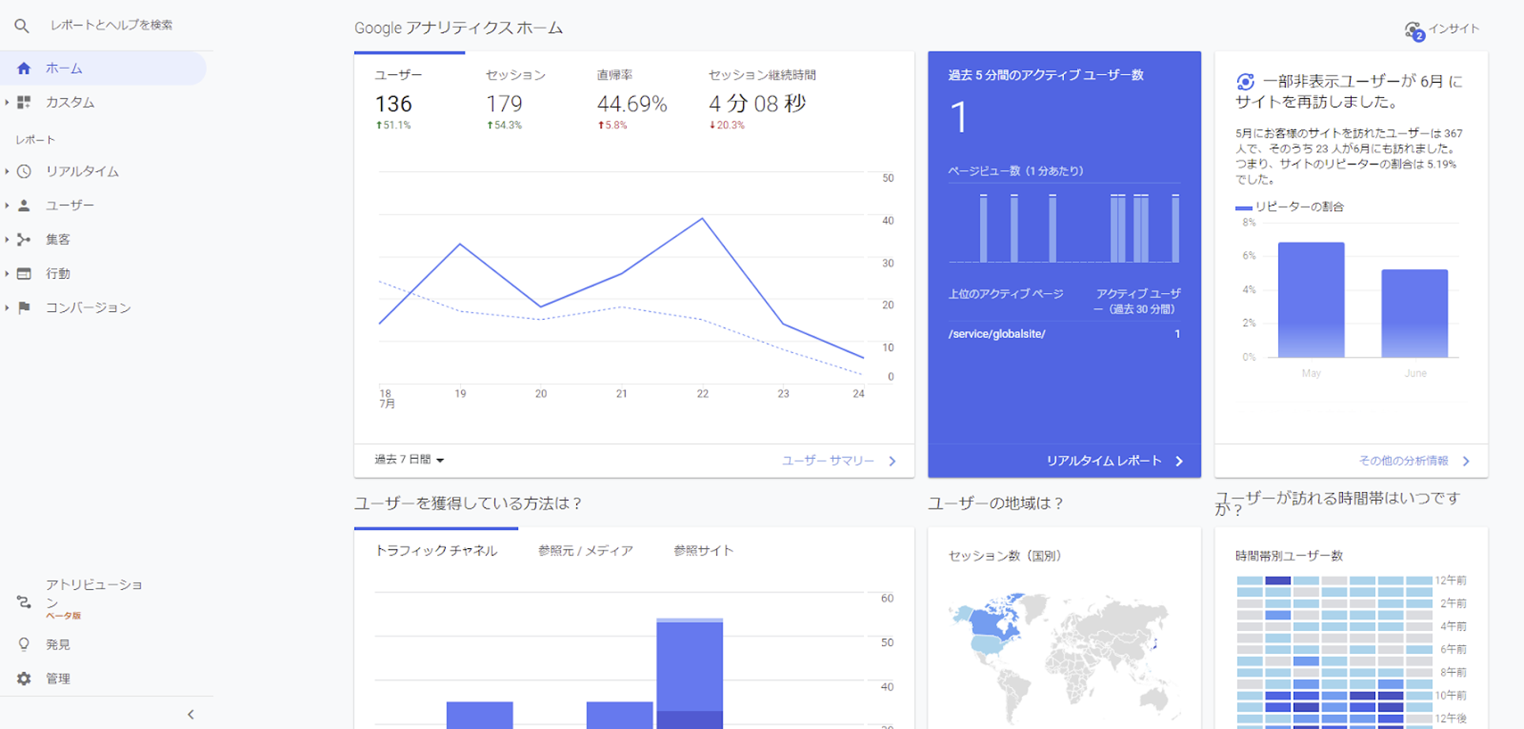The height and width of the screenshot is (729, 1524).
Task: Switch to 参照サイト tab
Action: click(x=704, y=551)
